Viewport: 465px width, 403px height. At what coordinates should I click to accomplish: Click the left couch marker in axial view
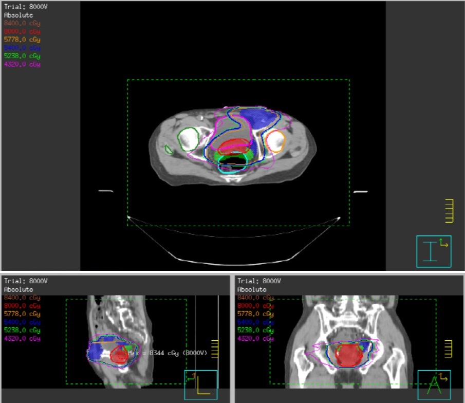(x=105, y=191)
